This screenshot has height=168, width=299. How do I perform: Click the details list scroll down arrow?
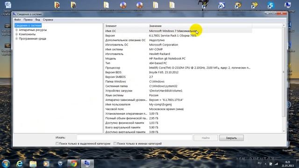tap(284, 131)
